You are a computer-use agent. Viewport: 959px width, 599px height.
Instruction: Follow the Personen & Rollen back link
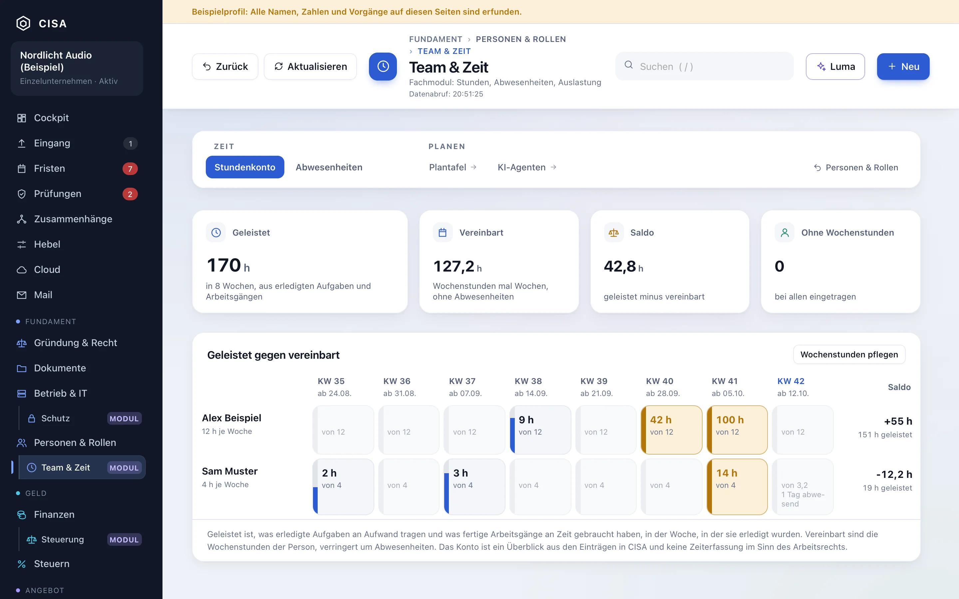856,168
